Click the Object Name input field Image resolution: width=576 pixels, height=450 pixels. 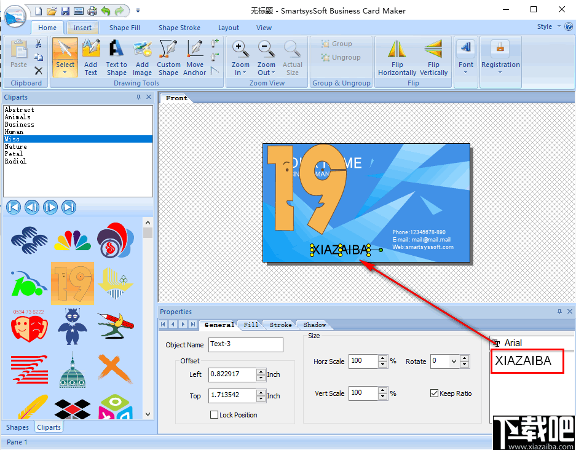[x=245, y=345]
